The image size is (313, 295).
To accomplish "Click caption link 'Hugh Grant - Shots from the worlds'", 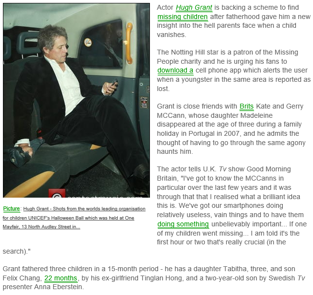I will 84,209.
